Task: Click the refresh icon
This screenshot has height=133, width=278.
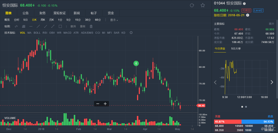Action: (192, 5)
